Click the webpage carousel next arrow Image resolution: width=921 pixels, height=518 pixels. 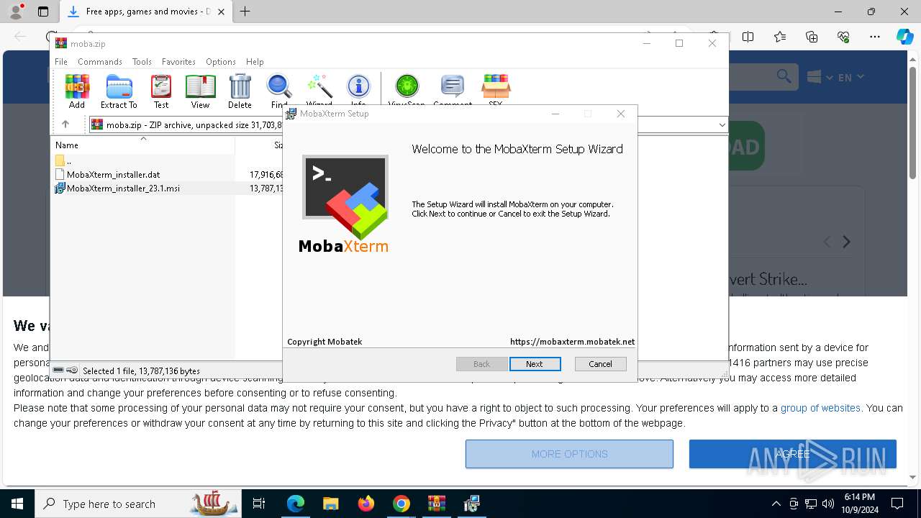847,242
